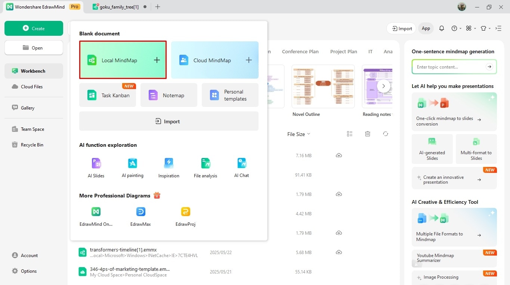Open Team Space in sidebar
The height and width of the screenshot is (285, 510).
[34, 129]
